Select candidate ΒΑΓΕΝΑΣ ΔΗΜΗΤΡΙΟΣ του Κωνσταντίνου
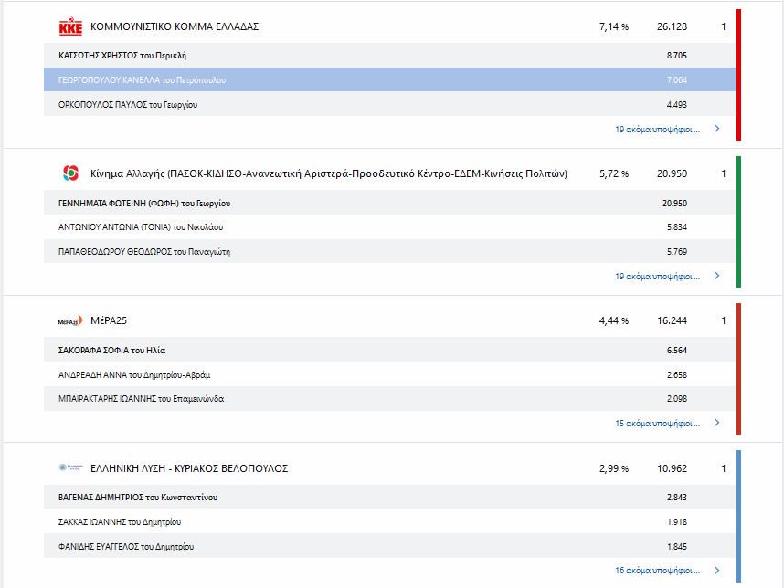 [138, 497]
